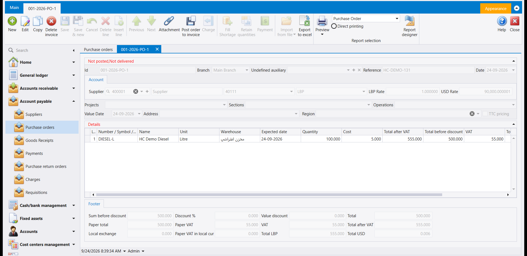527x256 pixels.
Task: Click the Edit pencil icon
Action: coord(25,21)
